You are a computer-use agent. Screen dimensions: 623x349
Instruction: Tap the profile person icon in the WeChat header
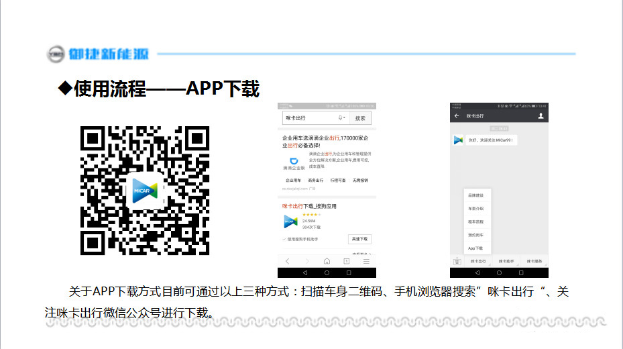(541, 115)
